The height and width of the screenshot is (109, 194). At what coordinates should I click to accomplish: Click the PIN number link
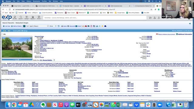[x=123, y=73]
